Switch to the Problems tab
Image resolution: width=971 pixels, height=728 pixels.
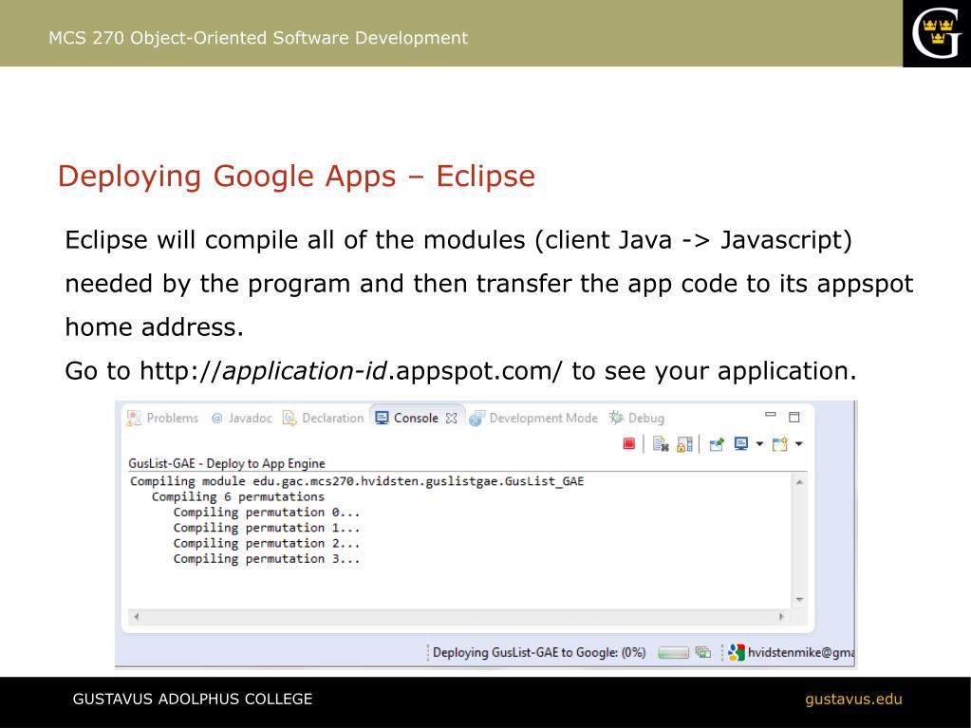point(162,418)
